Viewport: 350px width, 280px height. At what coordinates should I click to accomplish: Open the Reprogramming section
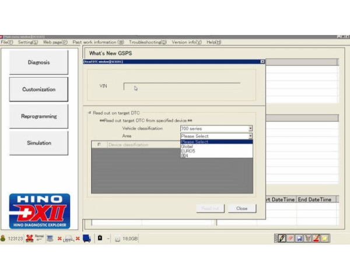pos(39,116)
